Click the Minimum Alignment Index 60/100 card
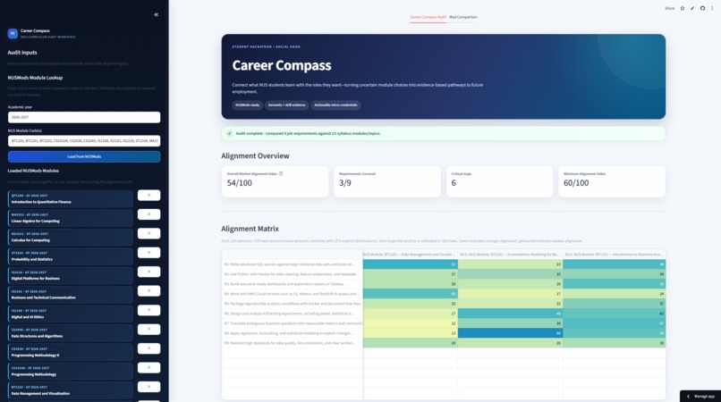The image size is (721, 402). click(612, 181)
